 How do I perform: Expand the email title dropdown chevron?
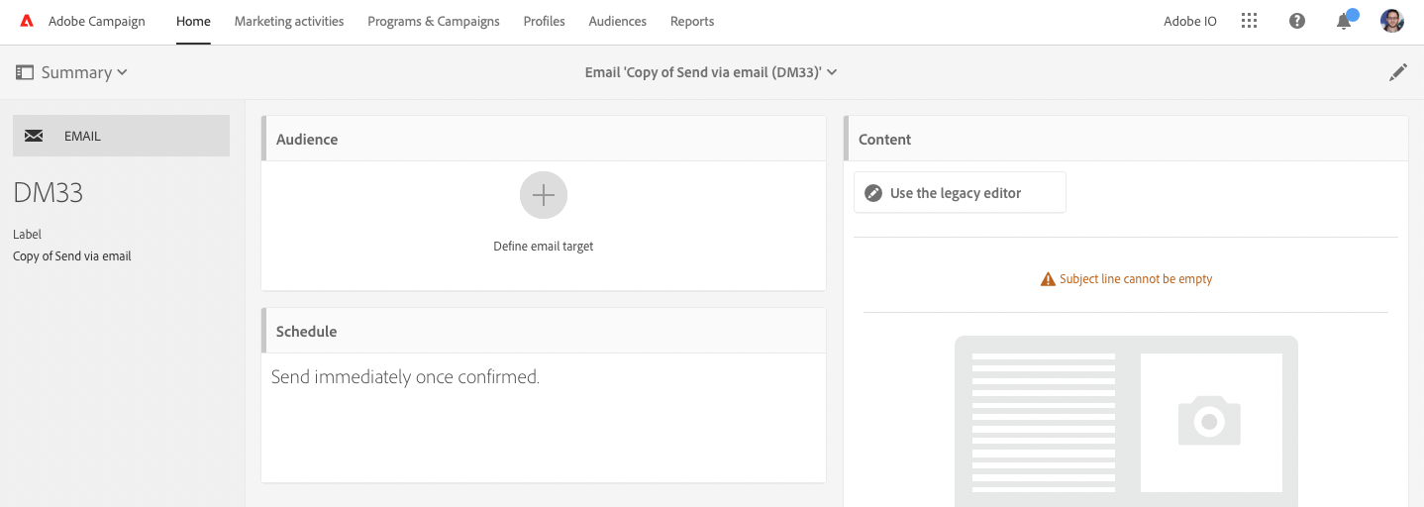833,72
